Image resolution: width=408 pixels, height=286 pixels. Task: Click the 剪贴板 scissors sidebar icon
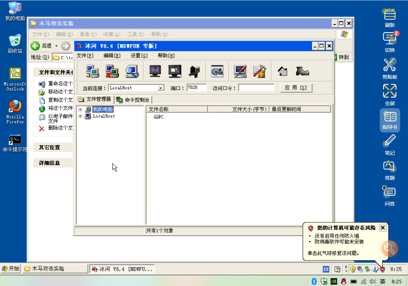390,69
